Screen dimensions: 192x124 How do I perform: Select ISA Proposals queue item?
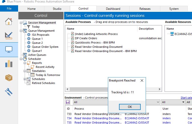tap(41, 35)
